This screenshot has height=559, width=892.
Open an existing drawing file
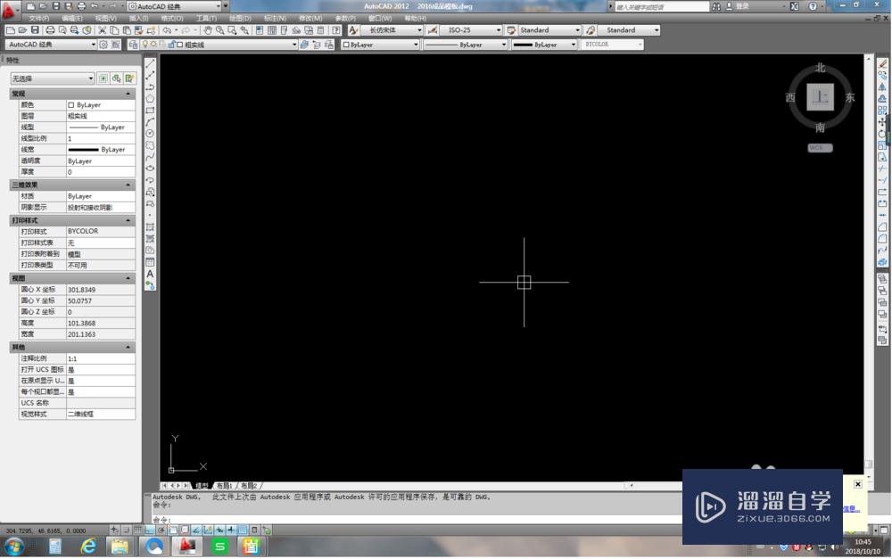(x=24, y=29)
